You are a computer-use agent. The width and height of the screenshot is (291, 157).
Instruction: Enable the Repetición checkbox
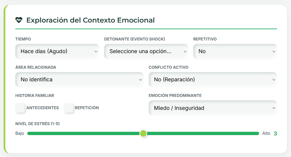click(x=69, y=108)
